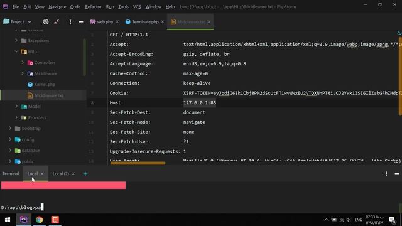Screen dimensions: 402x226
Task: Click the web.php tab file icon
Action: (92, 22)
